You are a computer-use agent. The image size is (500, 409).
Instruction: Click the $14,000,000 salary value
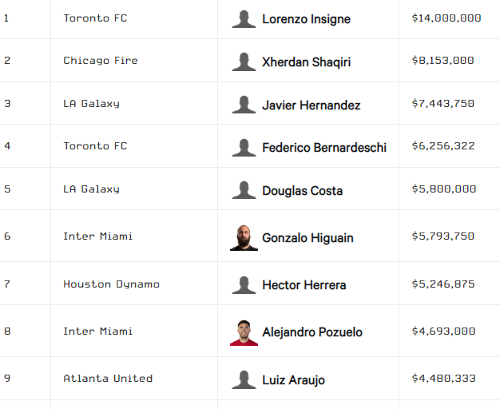(x=446, y=18)
